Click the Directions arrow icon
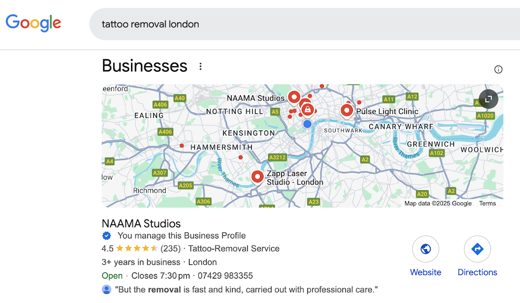Screen dimensions: 520x303 tap(477, 249)
